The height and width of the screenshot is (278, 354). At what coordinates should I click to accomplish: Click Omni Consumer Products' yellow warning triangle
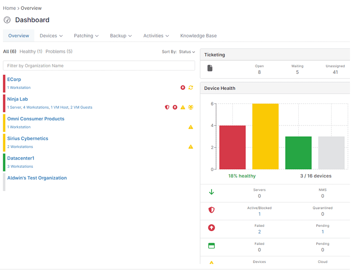tap(191, 127)
